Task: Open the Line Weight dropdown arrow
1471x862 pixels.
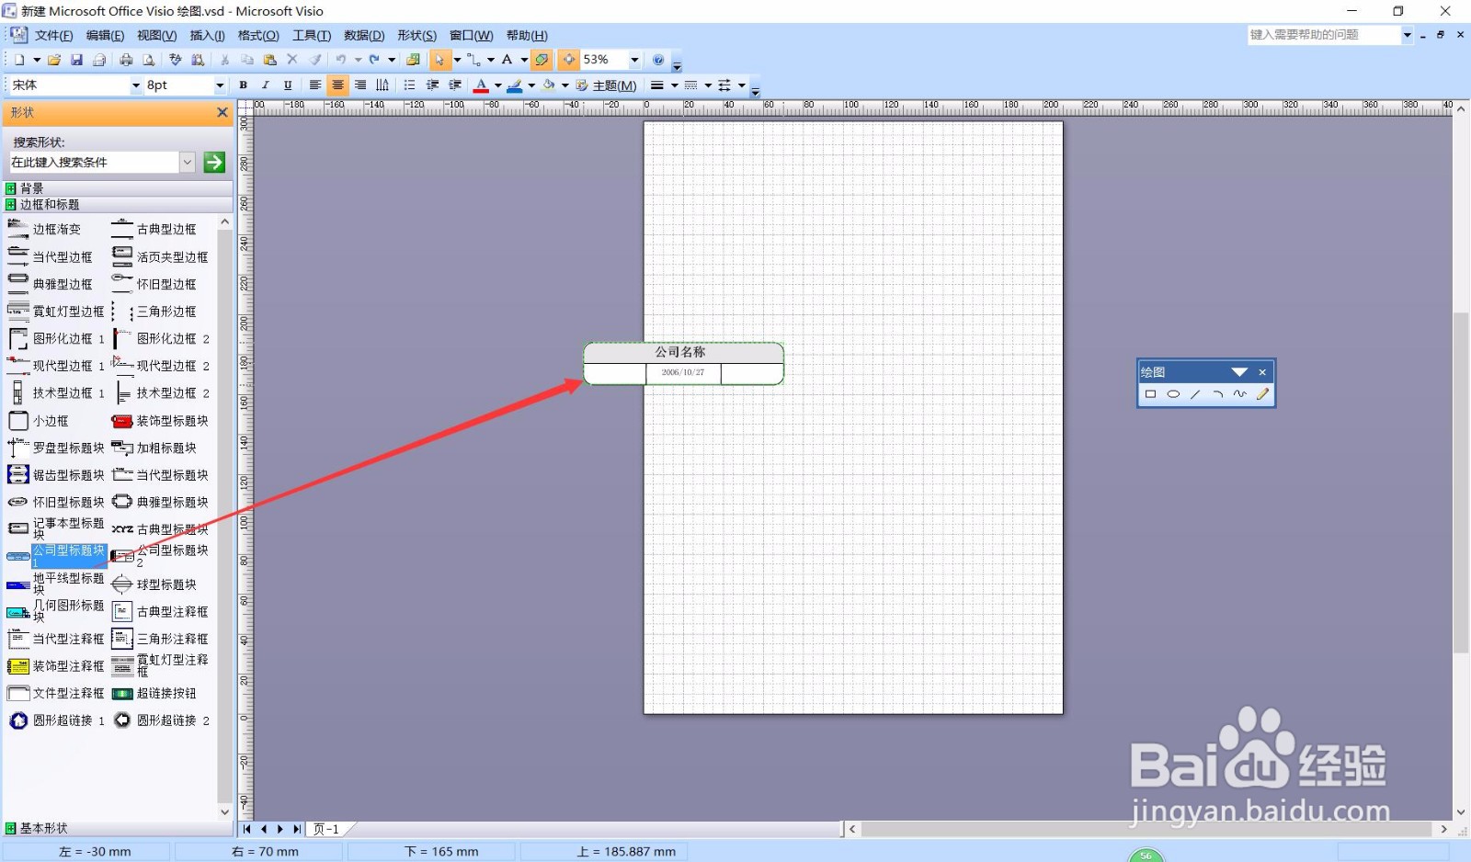Action: 675,85
